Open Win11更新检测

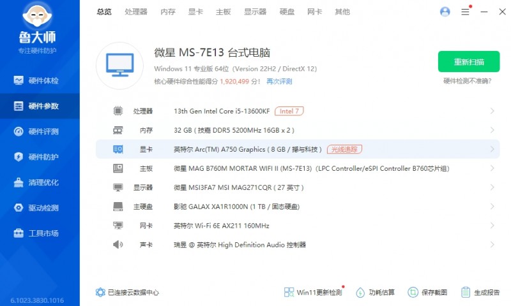click(x=314, y=293)
